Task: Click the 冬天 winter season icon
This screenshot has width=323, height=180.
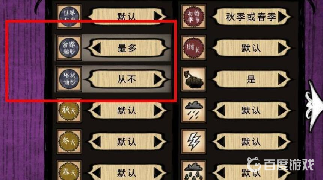Action: 69,142
